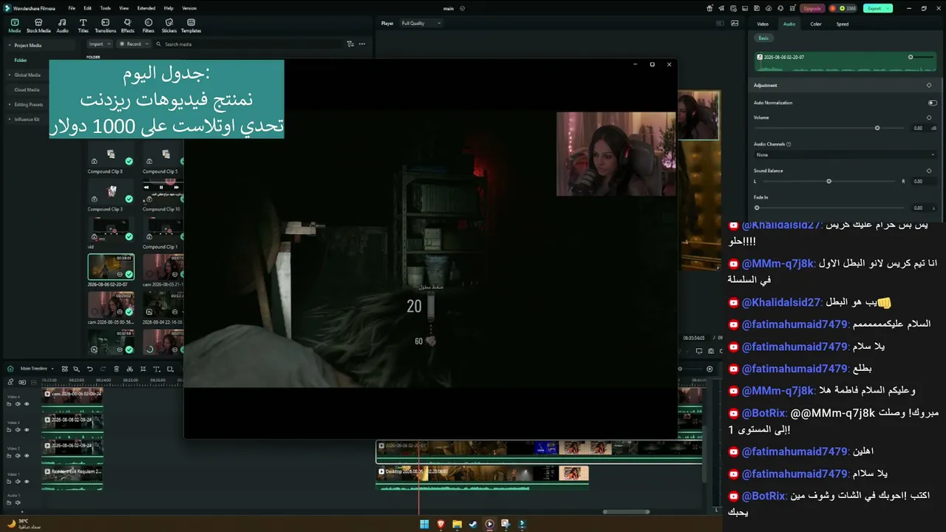Select the Basic audio pill button
The height and width of the screenshot is (532, 946).
(x=763, y=38)
